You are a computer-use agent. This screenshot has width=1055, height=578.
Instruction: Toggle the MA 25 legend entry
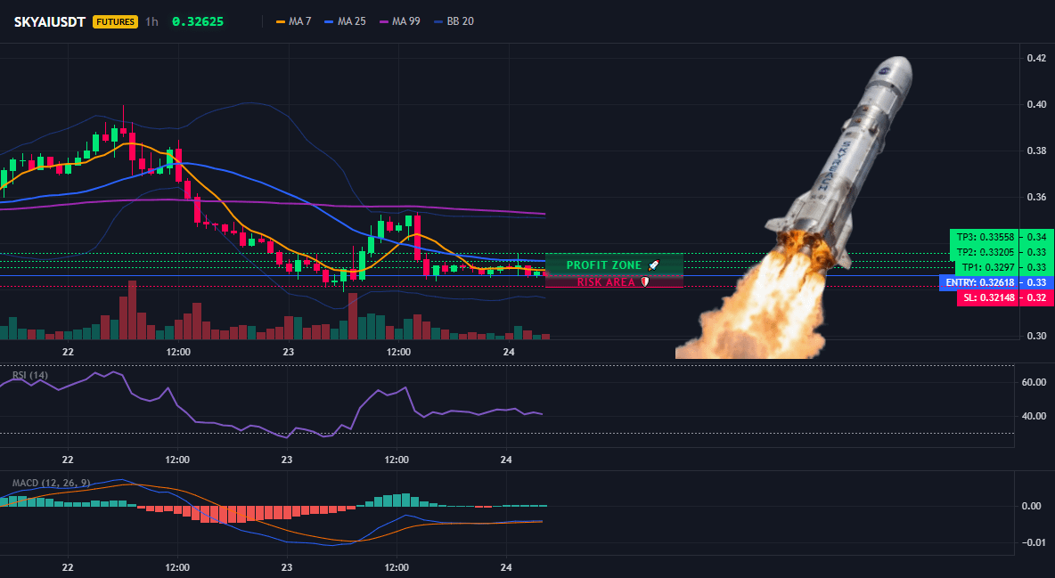tap(345, 21)
